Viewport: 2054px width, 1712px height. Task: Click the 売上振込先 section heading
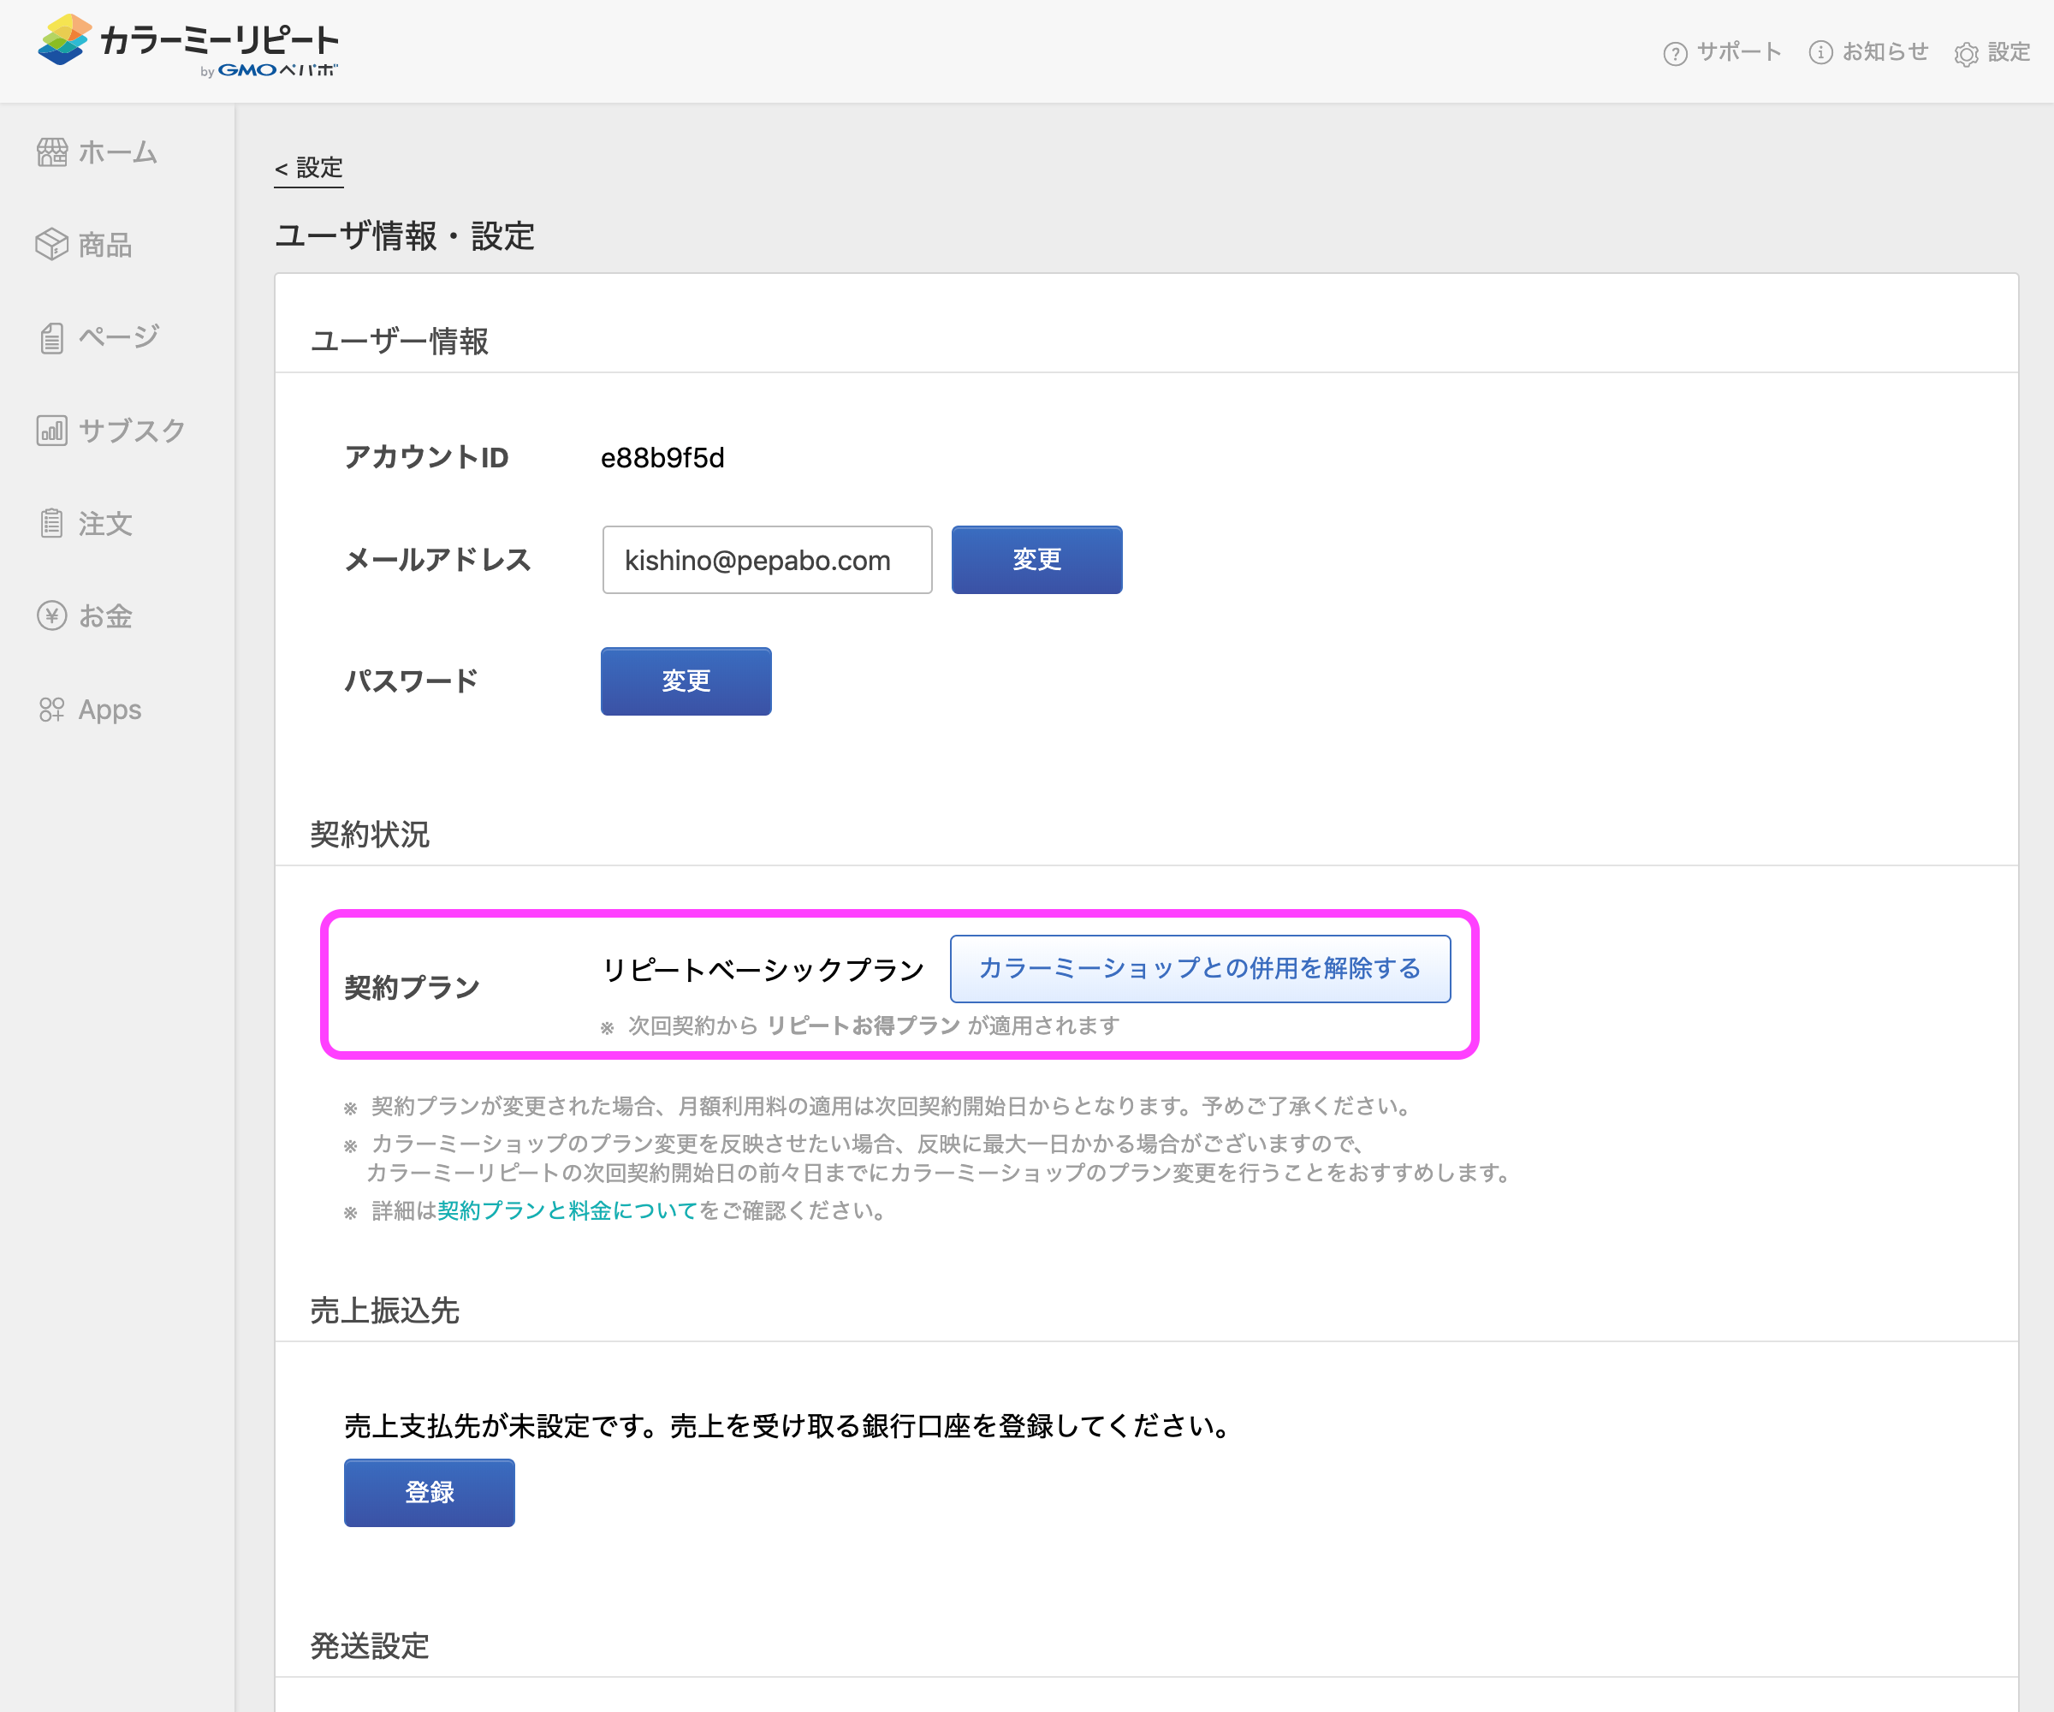pos(384,1311)
